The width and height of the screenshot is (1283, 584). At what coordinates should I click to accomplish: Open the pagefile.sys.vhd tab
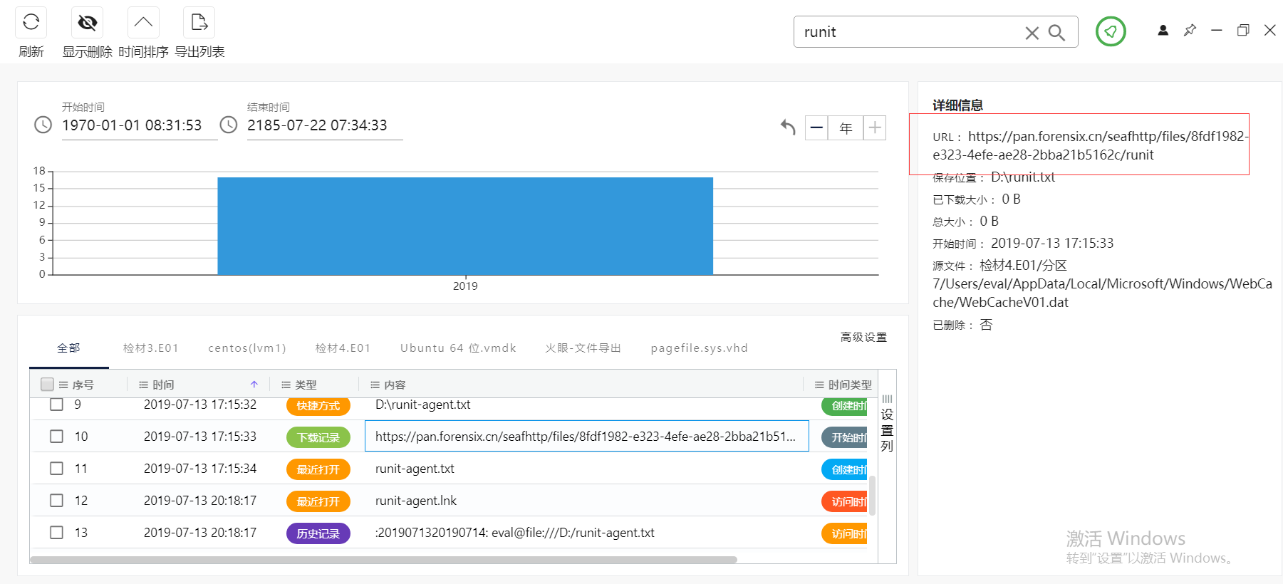tap(699, 348)
